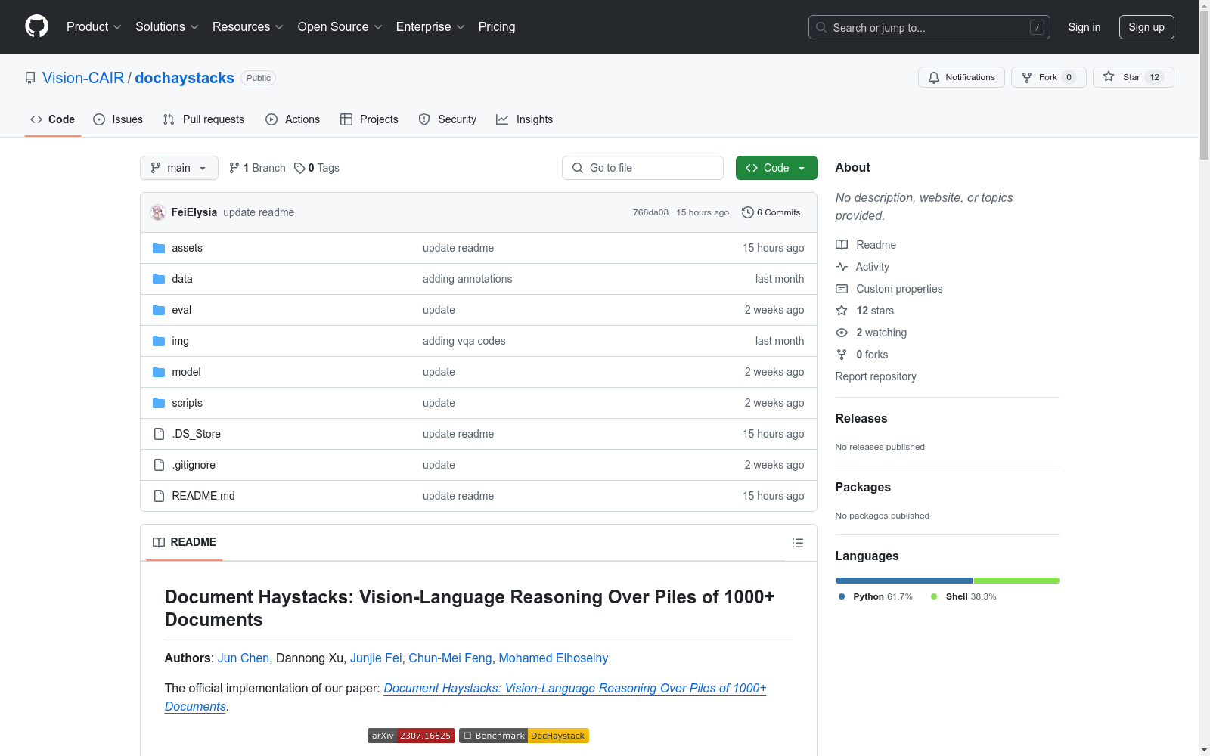The width and height of the screenshot is (1210, 756).
Task: Click the tag icon beside 0 Tags
Action: tap(299, 168)
